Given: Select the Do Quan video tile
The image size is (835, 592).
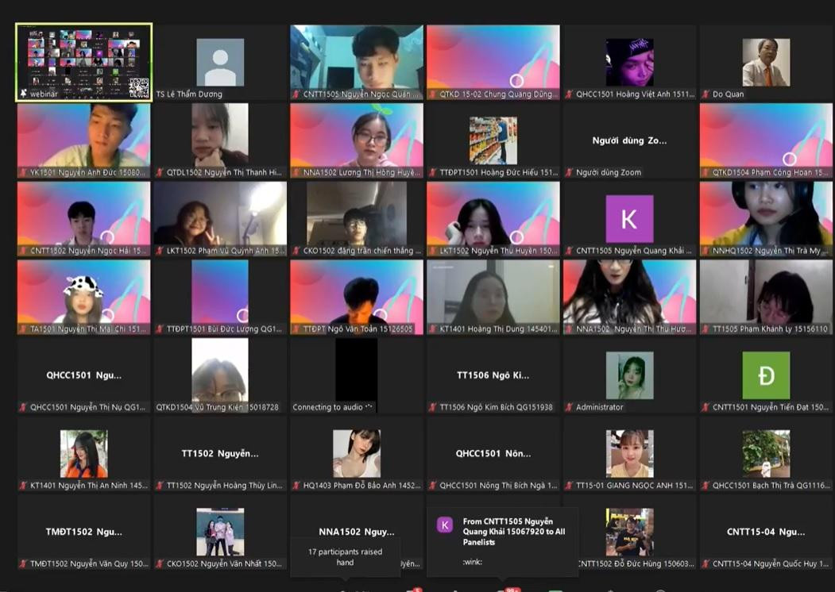Looking at the screenshot, I should click(x=766, y=62).
